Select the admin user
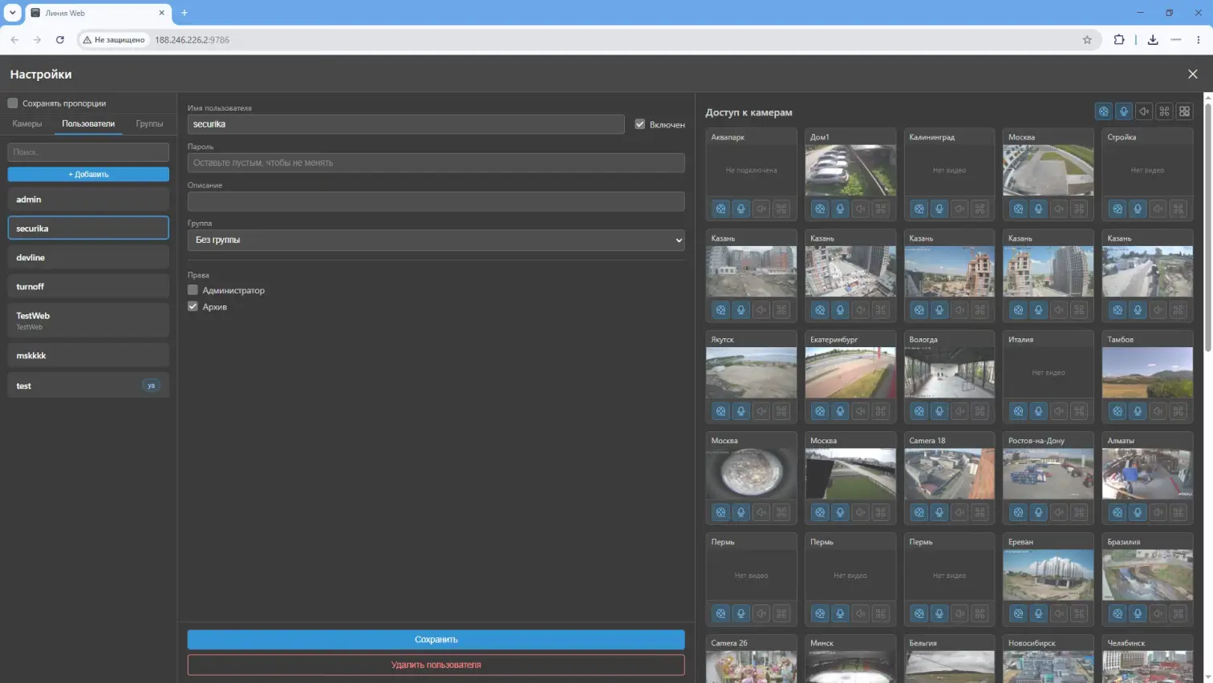 (x=88, y=200)
